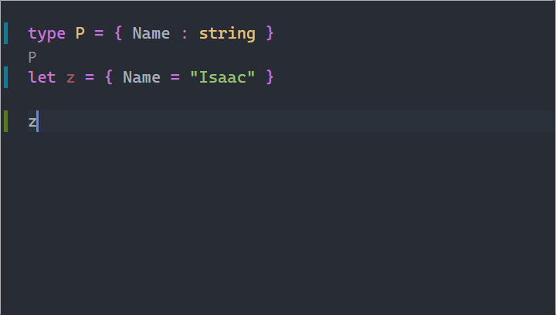Click the opening brace after type P =
Screen dimensions: 556x315
118,33
